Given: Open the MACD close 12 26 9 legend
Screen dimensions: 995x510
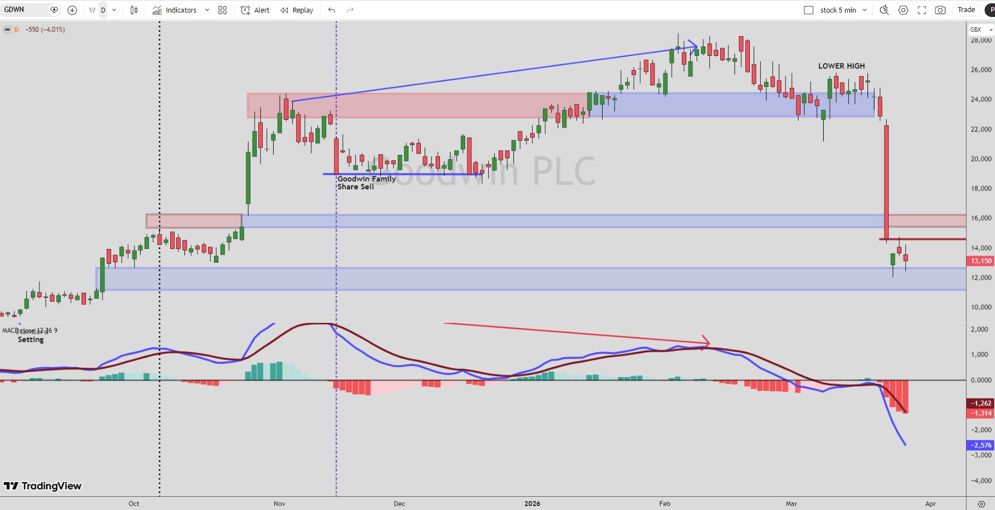Looking at the screenshot, I should (x=30, y=331).
